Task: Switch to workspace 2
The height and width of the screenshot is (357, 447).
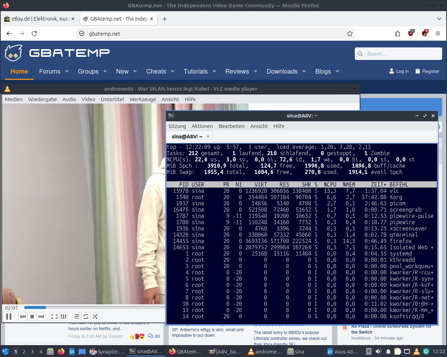Action: [x=24, y=352]
